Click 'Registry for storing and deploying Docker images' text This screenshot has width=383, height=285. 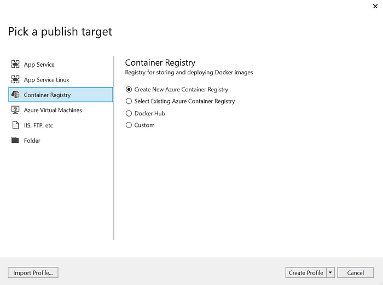[x=189, y=73]
